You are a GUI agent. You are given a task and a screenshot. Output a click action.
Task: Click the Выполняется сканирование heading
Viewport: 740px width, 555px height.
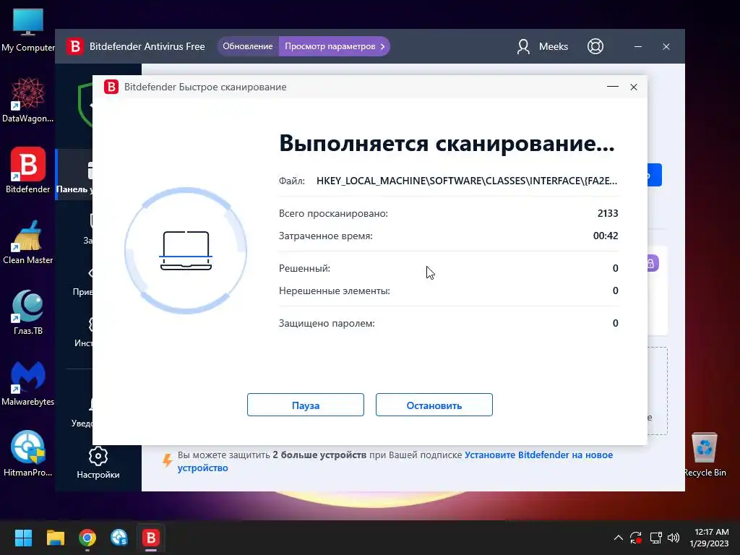tap(447, 143)
